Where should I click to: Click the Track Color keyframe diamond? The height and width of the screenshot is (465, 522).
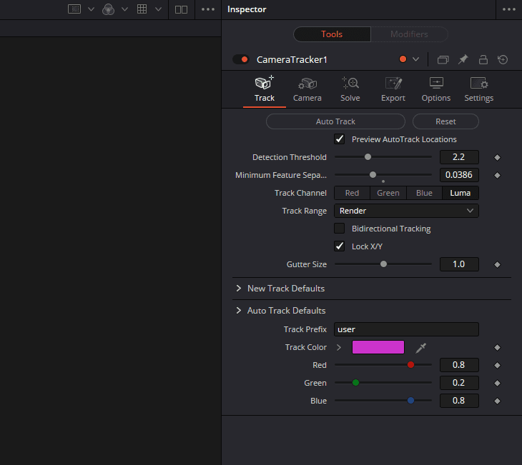tap(498, 348)
